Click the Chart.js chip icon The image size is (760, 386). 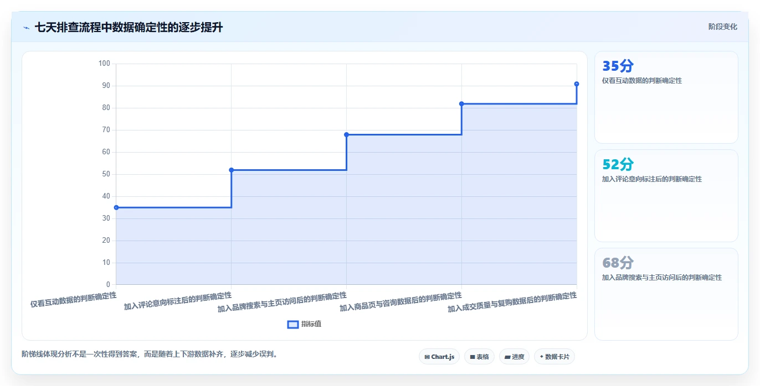pyautogui.click(x=427, y=357)
